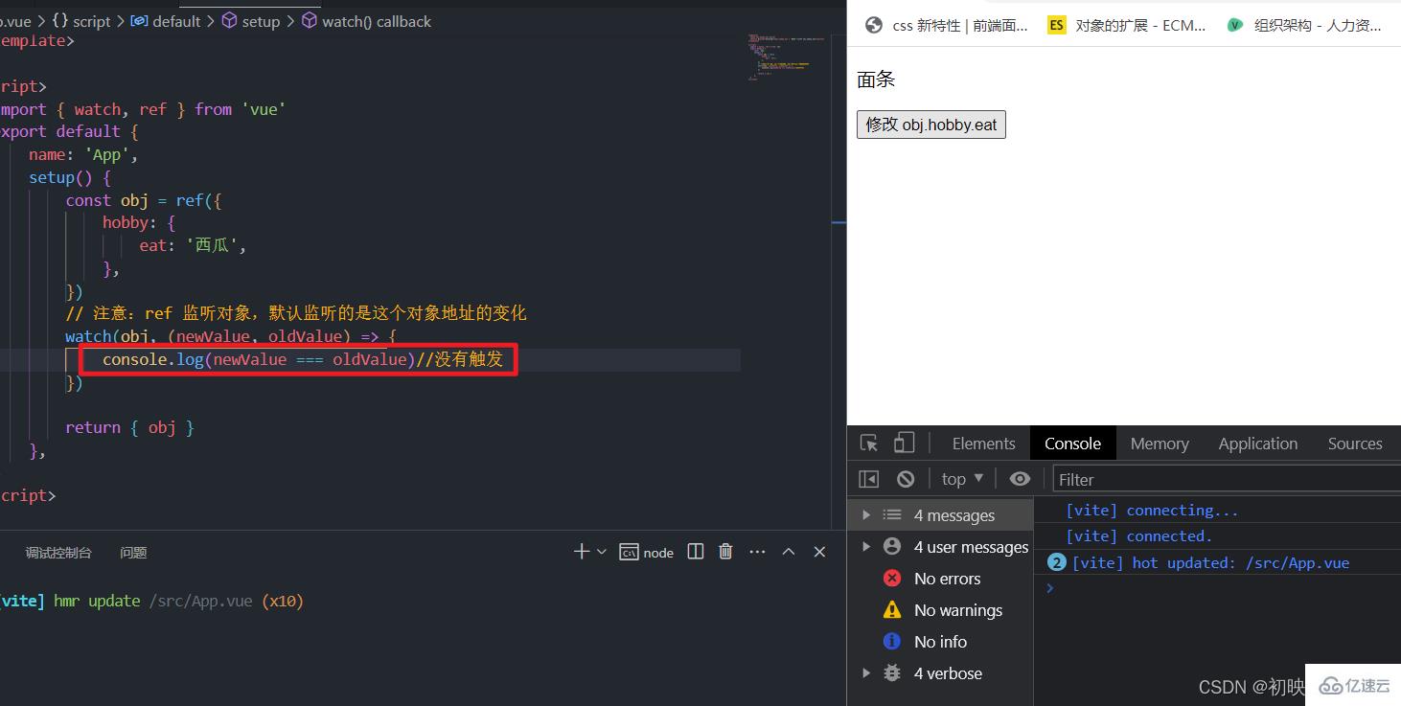
Task: Open a new terminal with the plus icon
Action: [581, 551]
